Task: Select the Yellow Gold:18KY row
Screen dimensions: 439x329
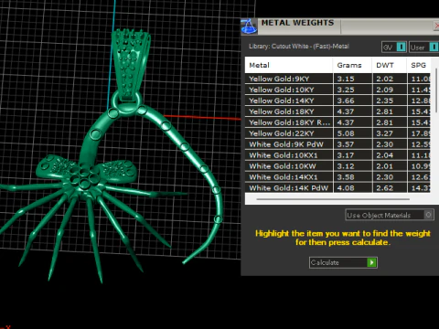Action: (337, 111)
